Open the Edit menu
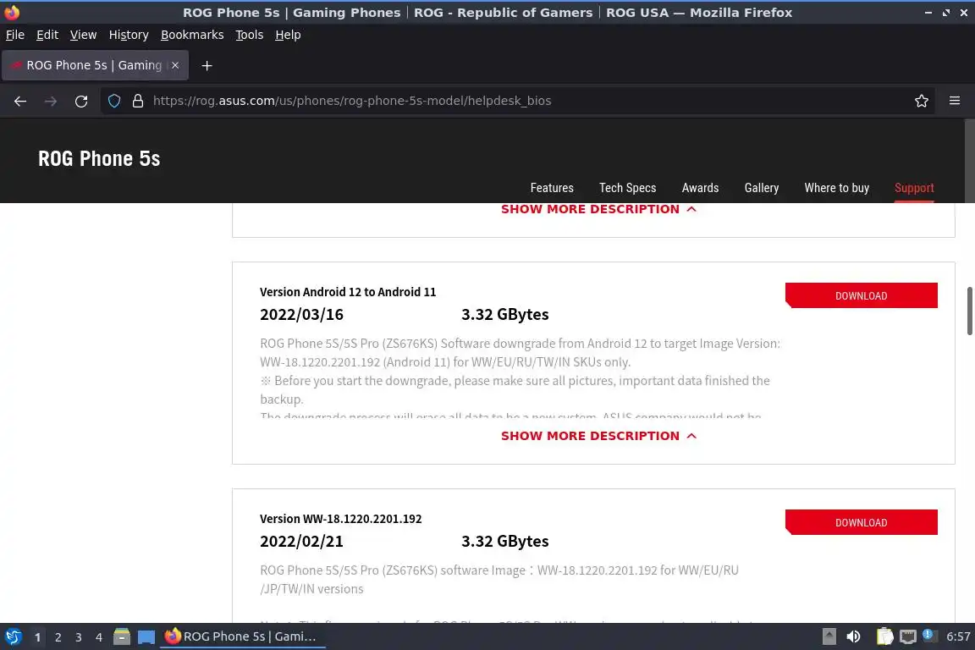The width and height of the screenshot is (975, 650). click(47, 35)
